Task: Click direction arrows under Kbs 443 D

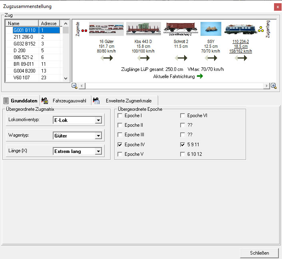Action: pyautogui.click(x=143, y=58)
